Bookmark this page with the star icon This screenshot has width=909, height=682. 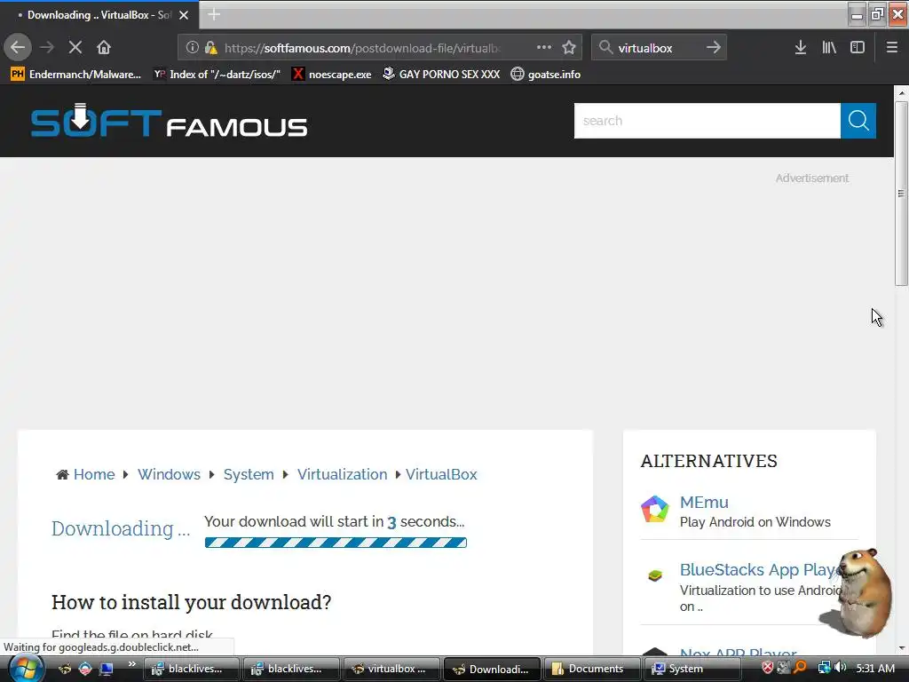click(569, 48)
